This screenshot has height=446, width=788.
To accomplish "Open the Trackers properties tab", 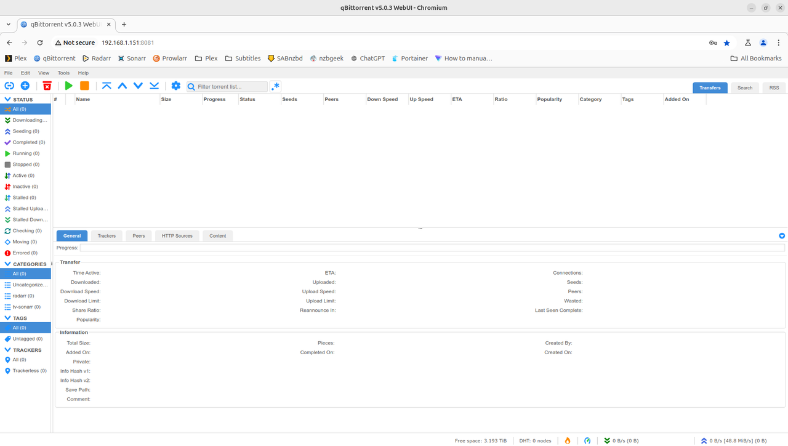I will tap(107, 236).
